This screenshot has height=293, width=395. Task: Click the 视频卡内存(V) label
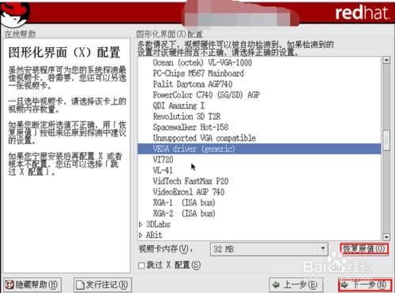tap(166, 249)
